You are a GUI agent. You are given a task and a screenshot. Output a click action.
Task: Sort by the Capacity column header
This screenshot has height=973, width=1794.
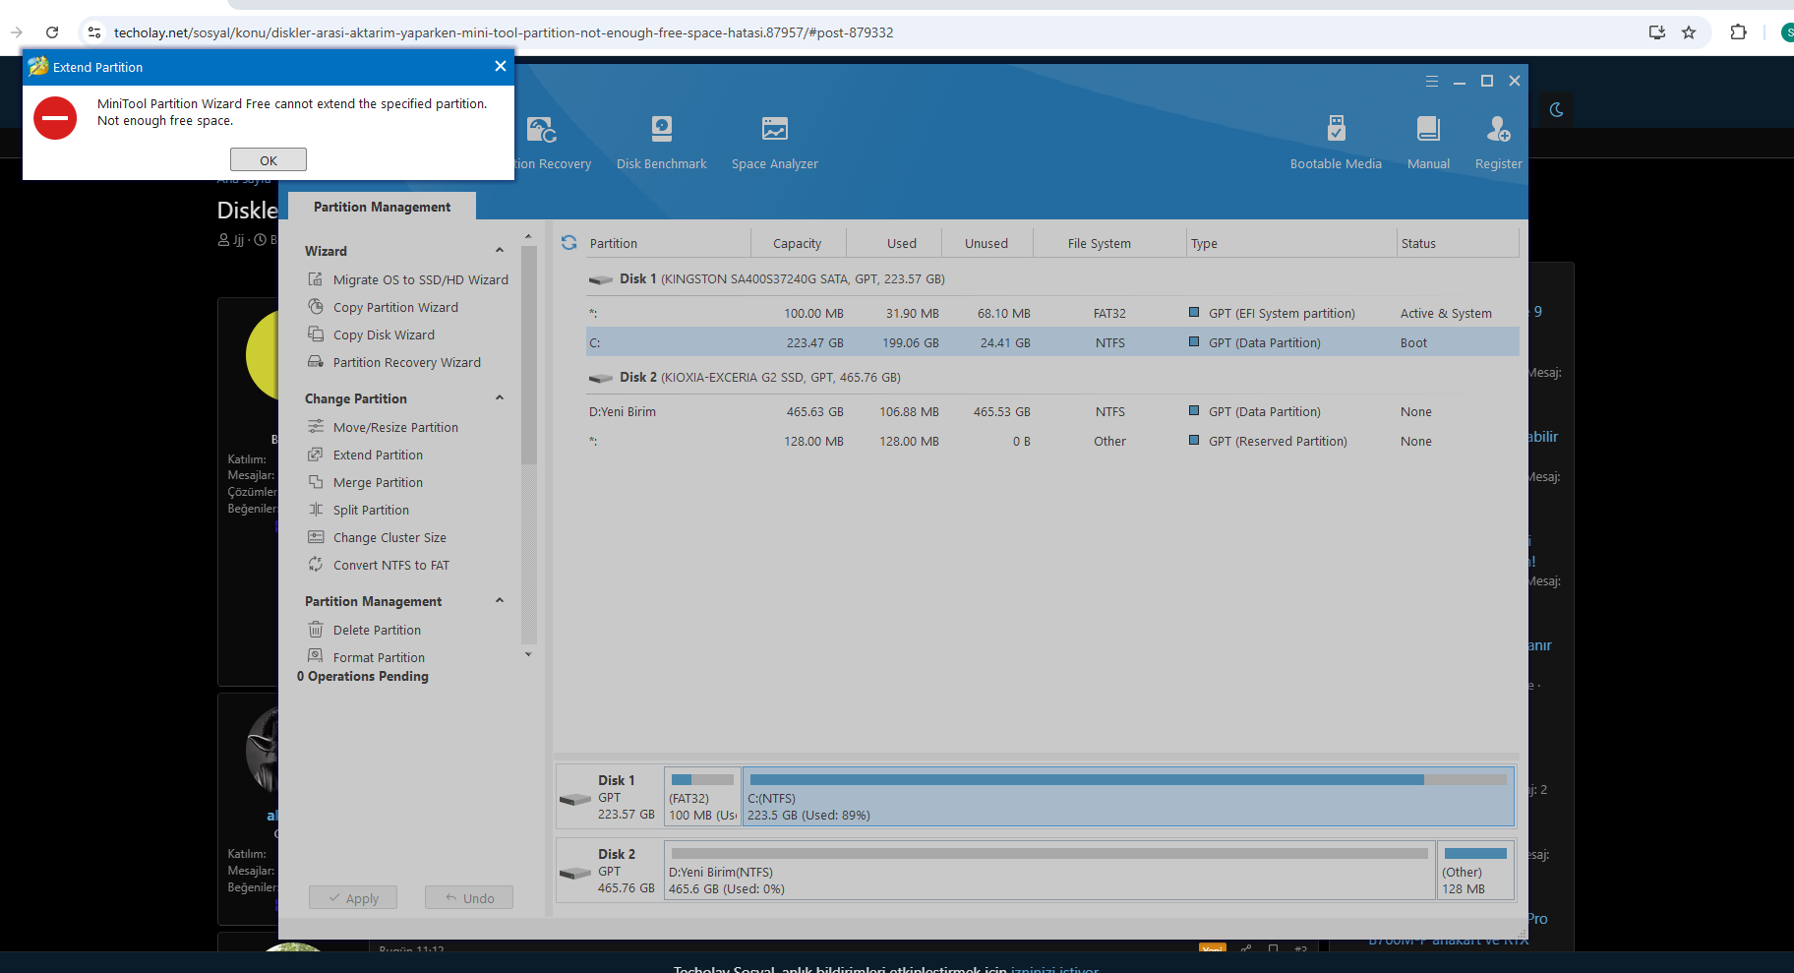tap(797, 243)
